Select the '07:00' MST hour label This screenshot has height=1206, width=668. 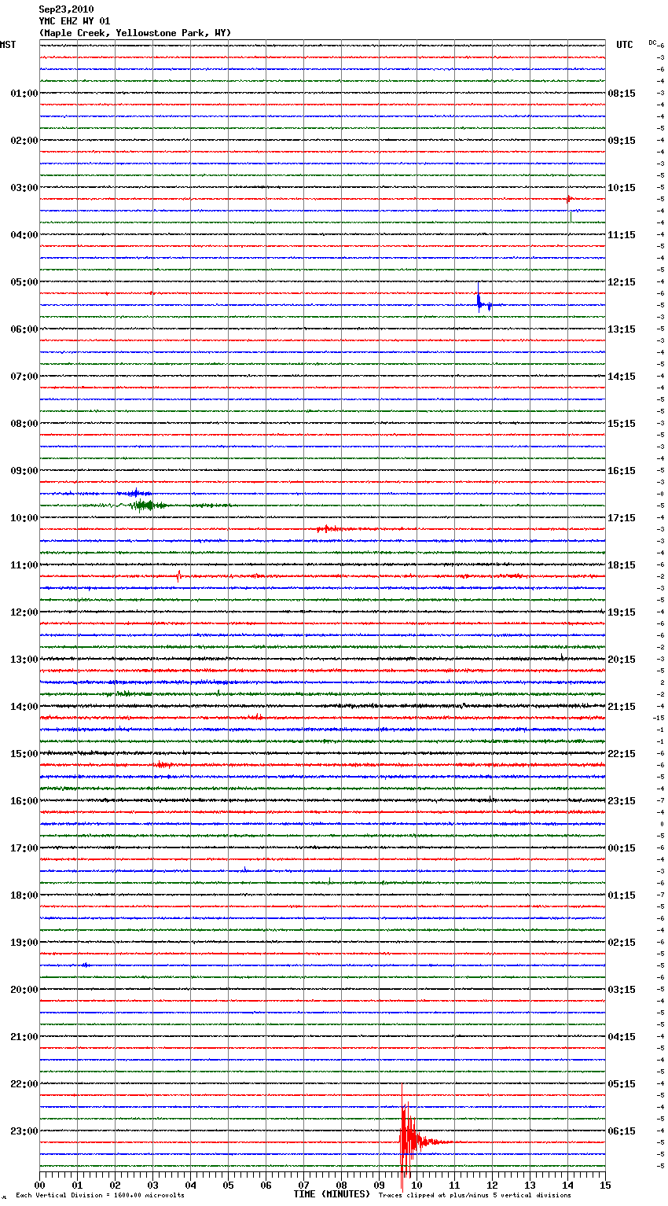pyautogui.click(x=24, y=377)
